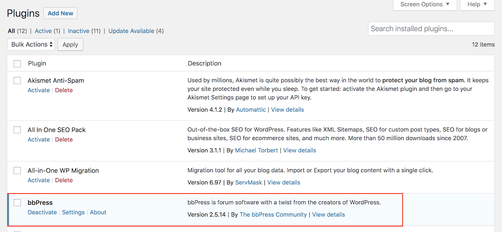Check the All-in-One WP Migration checkbox

coord(17,170)
